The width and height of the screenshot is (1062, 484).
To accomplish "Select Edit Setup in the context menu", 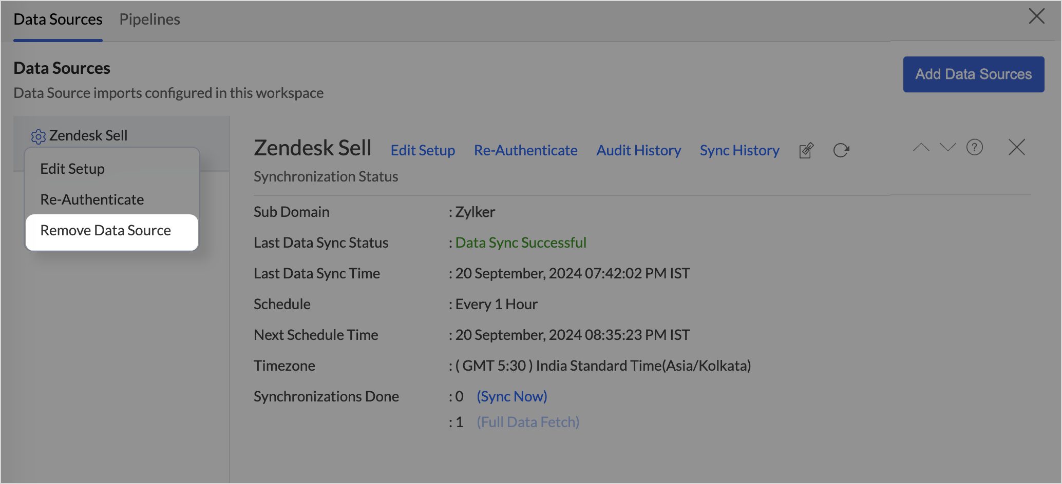I will point(72,169).
